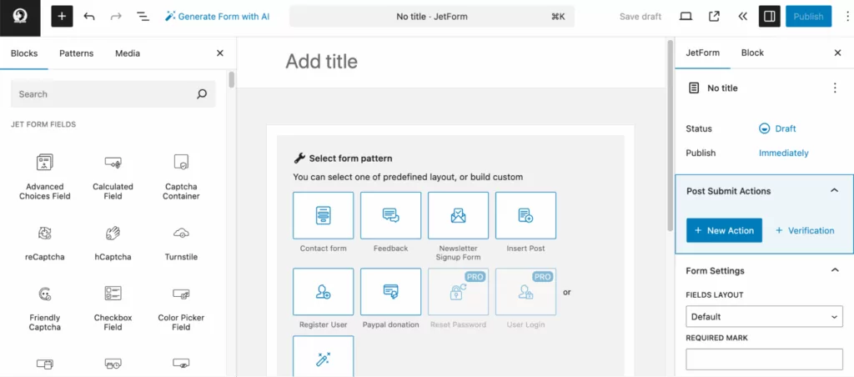Publish the form
This screenshot has height=377, width=854.
(808, 17)
